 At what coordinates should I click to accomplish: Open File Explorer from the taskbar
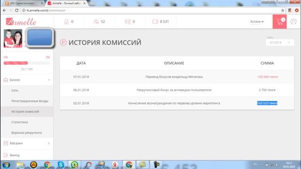(20, 165)
